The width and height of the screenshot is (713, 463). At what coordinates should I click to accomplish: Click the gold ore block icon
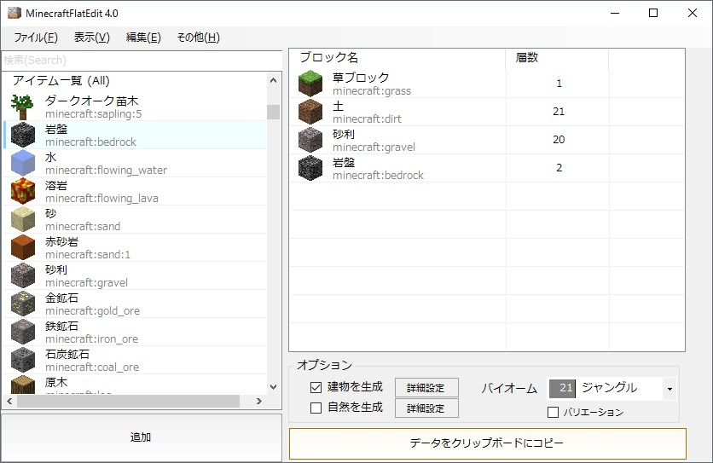point(23,304)
